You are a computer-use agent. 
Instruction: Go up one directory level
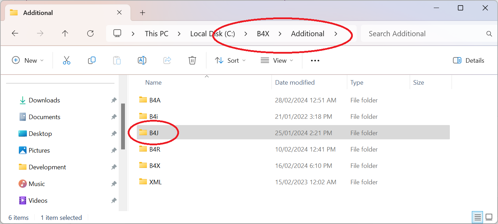coord(65,33)
